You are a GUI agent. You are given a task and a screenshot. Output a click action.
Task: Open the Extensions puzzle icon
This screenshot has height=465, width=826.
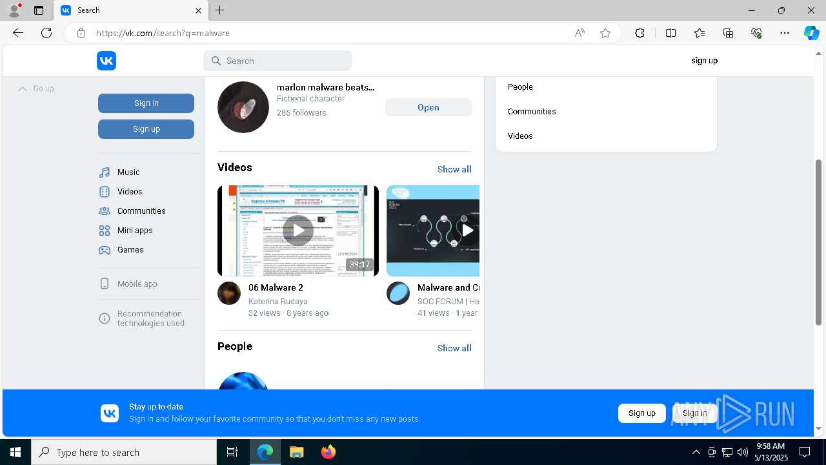click(x=640, y=33)
